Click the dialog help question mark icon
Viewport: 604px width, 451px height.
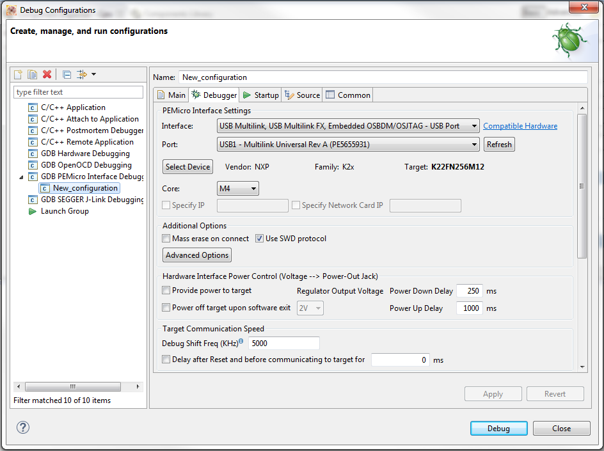pos(23,428)
